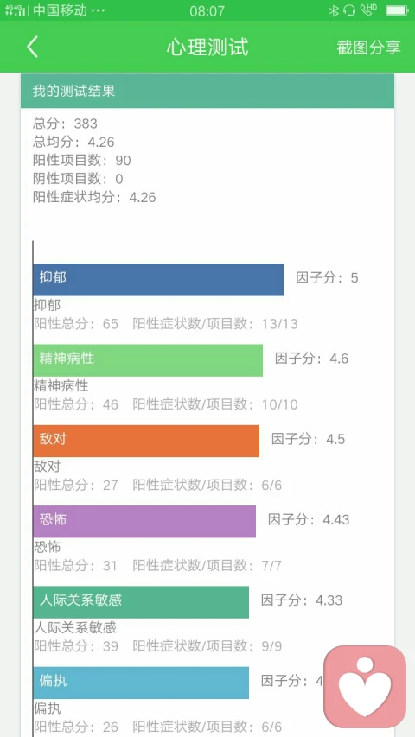Select the teal 人际关系敏感 bar
This screenshot has width=415, height=737.
[x=141, y=602]
